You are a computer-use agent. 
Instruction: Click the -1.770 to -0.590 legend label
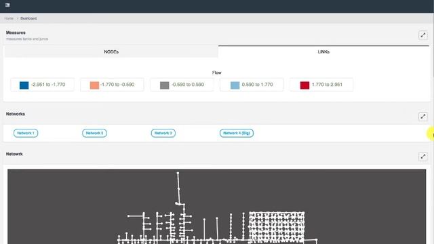[x=117, y=85]
